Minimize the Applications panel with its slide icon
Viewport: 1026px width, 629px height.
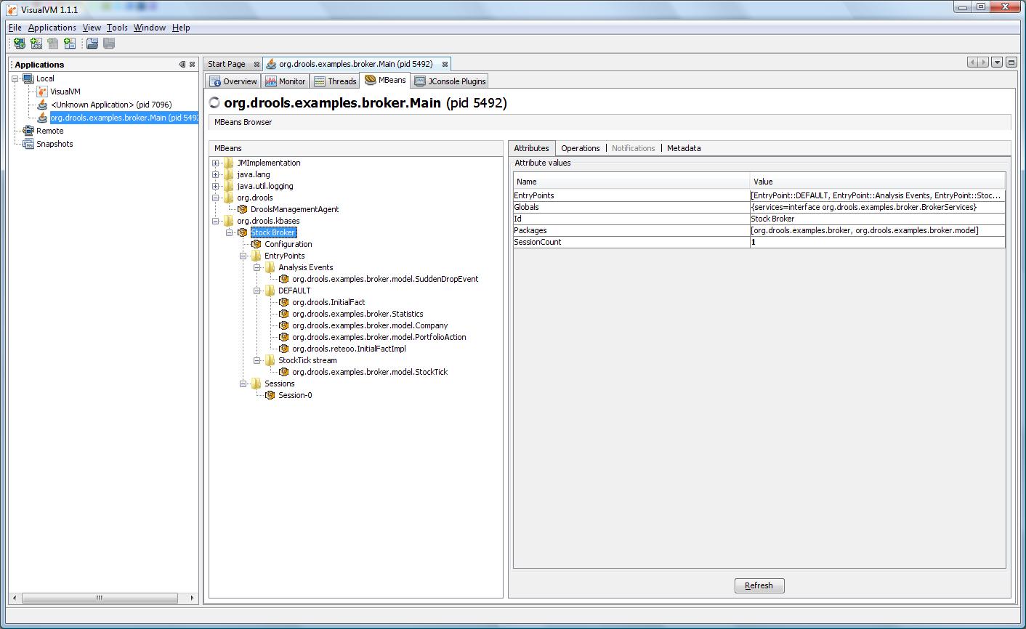tap(182, 64)
